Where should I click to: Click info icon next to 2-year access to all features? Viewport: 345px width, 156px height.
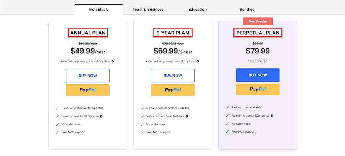(187, 116)
